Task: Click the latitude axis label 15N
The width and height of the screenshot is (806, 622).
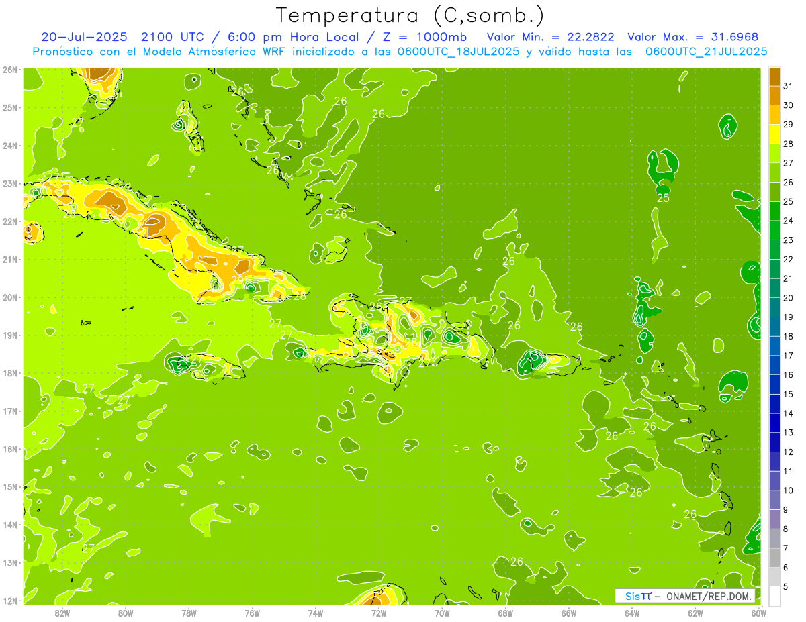Action: point(10,486)
